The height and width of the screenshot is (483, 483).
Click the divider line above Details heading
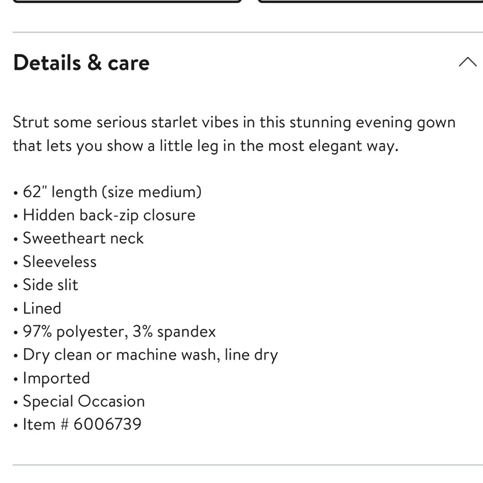coord(248,32)
